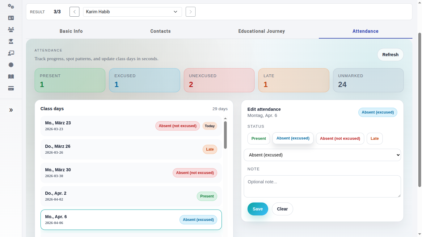Click the Late badge on März 26 row
This screenshot has width=422, height=237.
pos(210,149)
